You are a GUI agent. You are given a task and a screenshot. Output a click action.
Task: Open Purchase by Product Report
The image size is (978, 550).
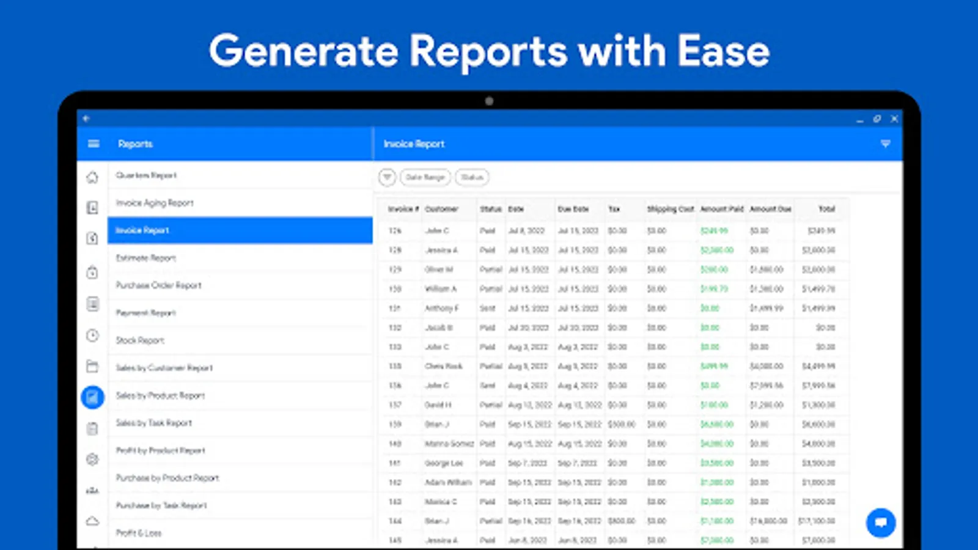click(x=240, y=478)
